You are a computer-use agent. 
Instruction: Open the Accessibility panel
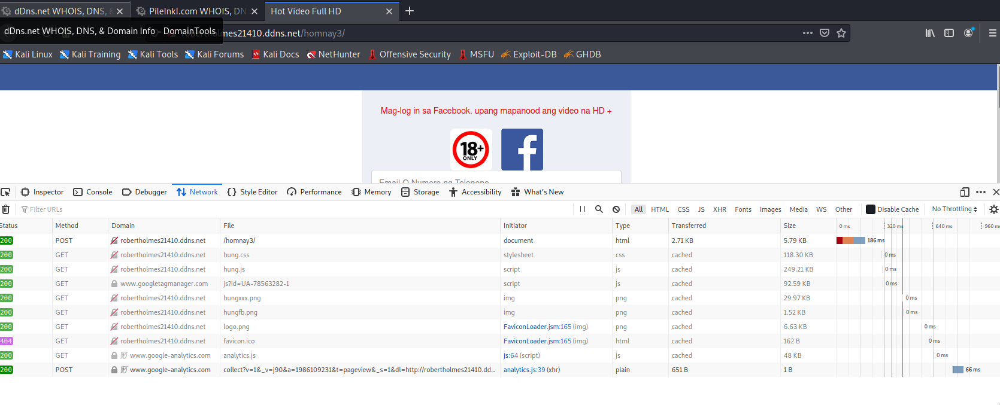coord(475,192)
